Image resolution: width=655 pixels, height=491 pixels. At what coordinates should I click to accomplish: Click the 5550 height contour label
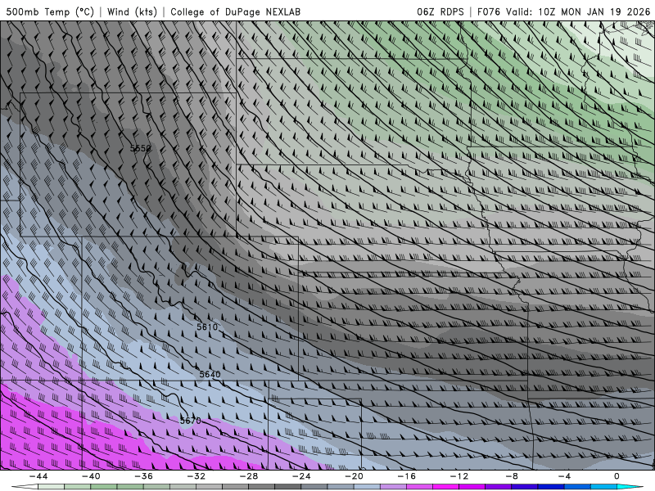pos(140,148)
